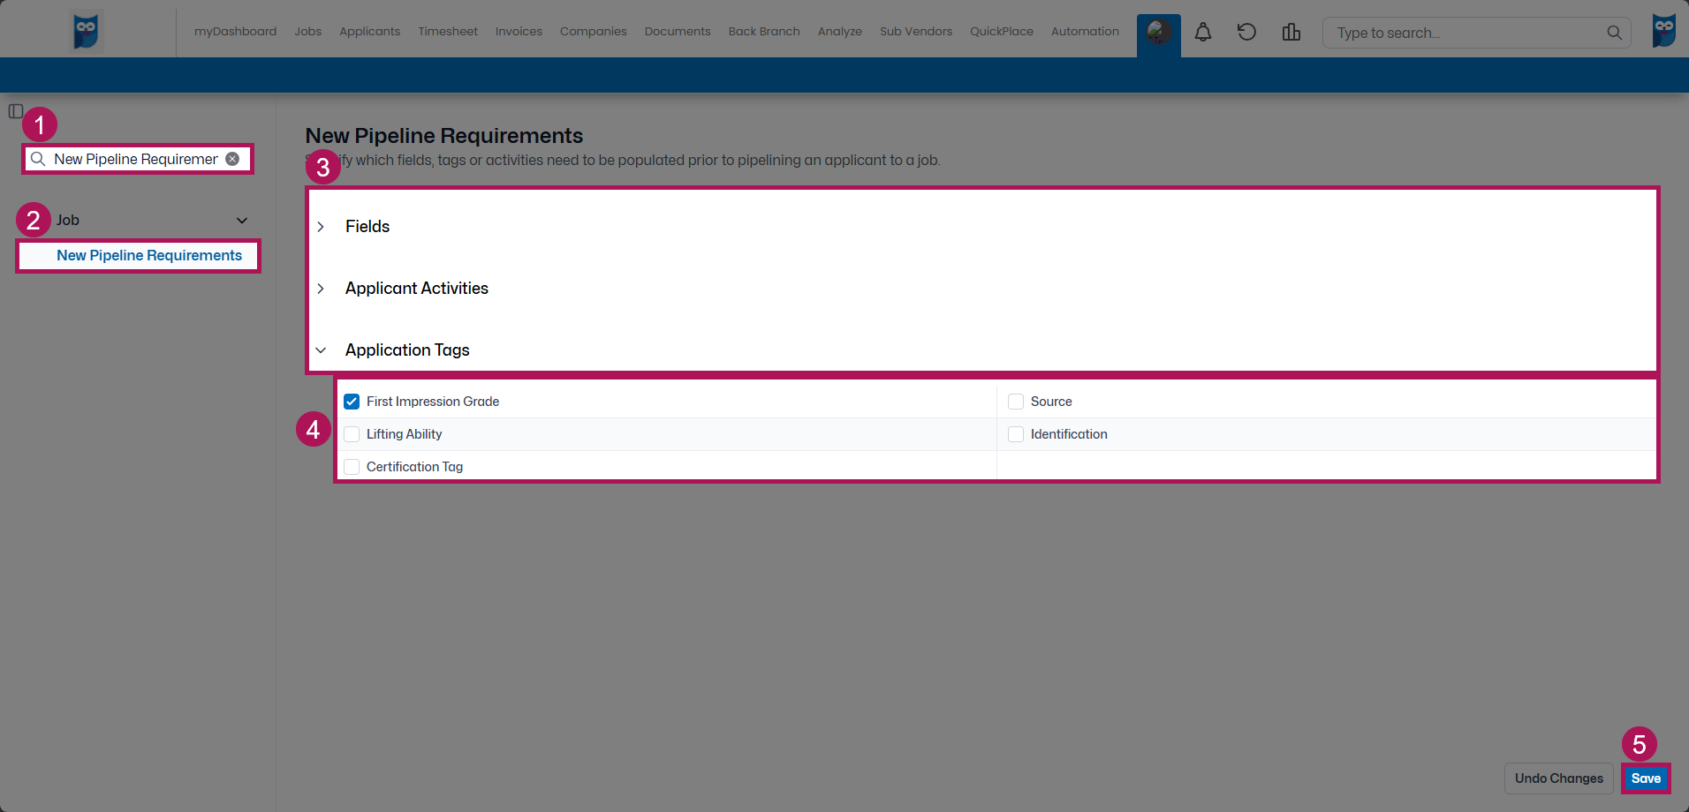Check the Identification checkbox
This screenshot has height=812, width=1689.
click(1016, 434)
